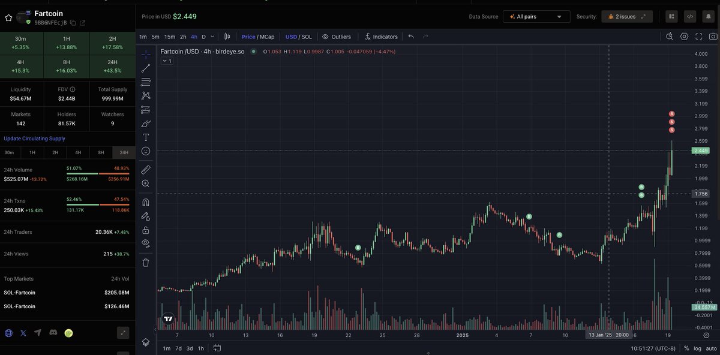720x355 pixels.
Task: Open chart settings hexagon icon
Action: (x=684, y=37)
